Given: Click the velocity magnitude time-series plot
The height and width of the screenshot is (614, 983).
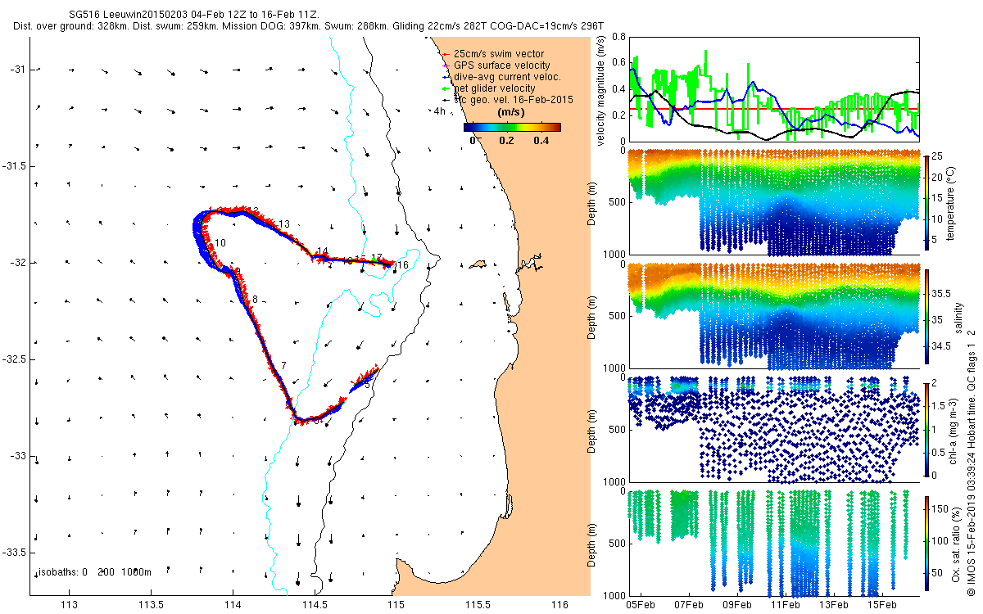Looking at the screenshot, I should [773, 88].
